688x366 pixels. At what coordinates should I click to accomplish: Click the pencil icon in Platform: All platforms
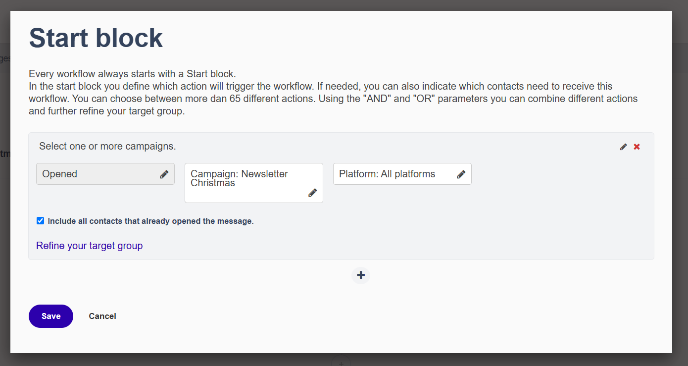tap(461, 174)
